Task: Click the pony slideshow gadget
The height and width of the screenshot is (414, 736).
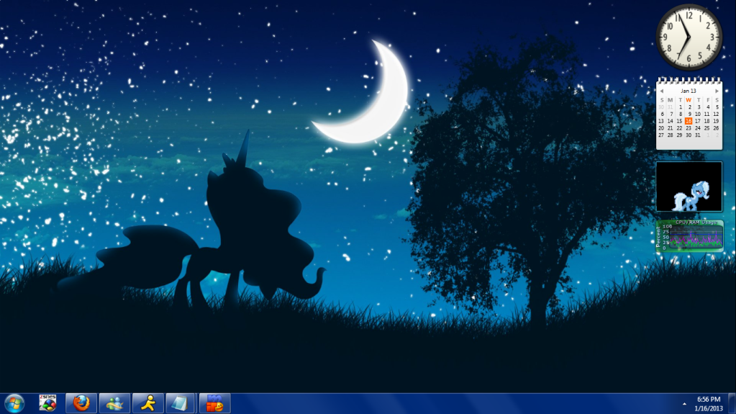Action: click(x=689, y=186)
